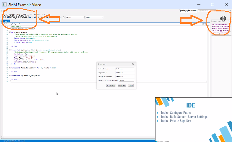
Task: Click the SMM Example Video window title
Action: [25, 5]
